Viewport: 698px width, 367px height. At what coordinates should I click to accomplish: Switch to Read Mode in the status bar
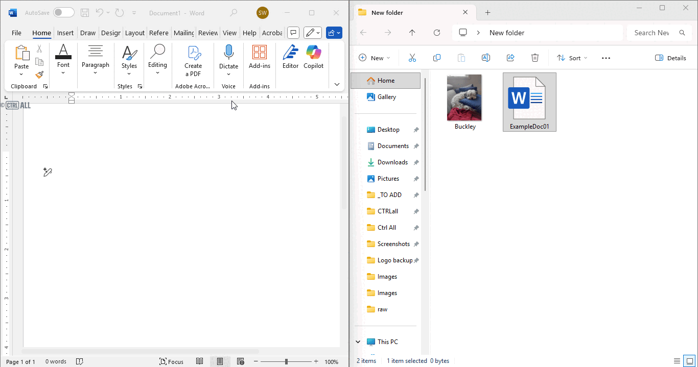(x=199, y=361)
